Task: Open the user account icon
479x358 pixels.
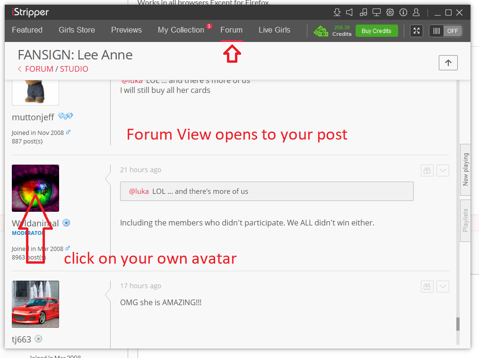Action: click(x=416, y=12)
